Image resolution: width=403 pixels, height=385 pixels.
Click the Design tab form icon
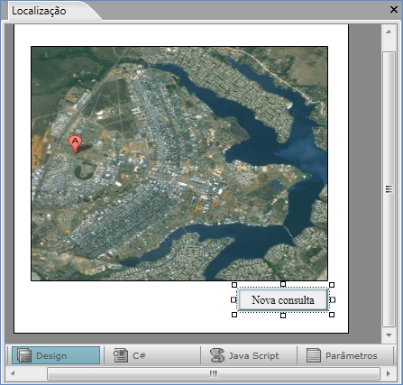tap(24, 355)
